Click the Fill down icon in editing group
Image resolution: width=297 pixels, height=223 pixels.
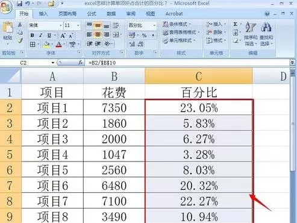pos(236,33)
